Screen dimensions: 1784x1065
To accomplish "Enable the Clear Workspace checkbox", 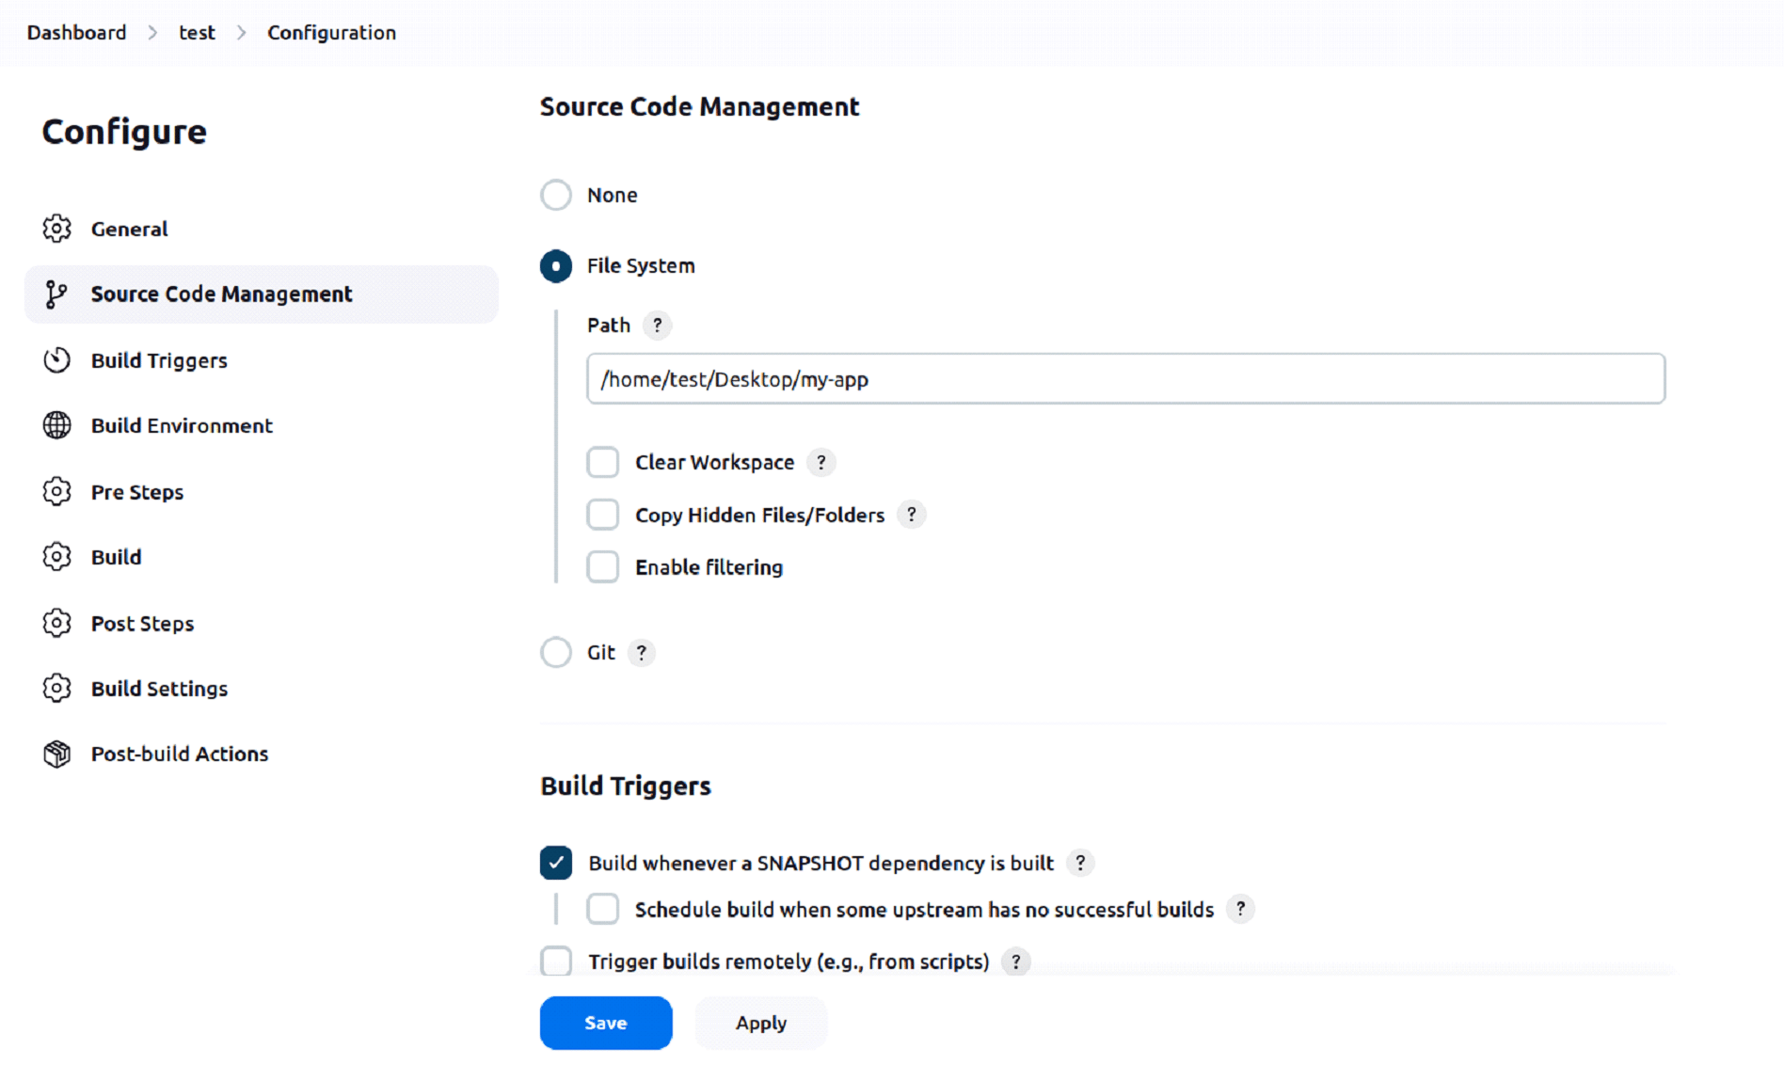I will point(602,462).
